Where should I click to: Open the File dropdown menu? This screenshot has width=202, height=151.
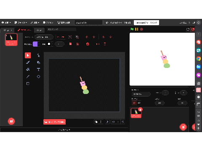pyautogui.click(x=21, y=23)
